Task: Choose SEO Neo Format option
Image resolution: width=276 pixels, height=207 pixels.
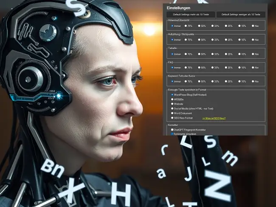Action: pyautogui.click(x=172, y=118)
